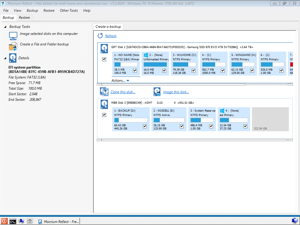Image resolution: width=300 pixels, height=225 pixels.
Task: Toggle MBR Disk 3 whole-disk checkbox
Action: 104,115
